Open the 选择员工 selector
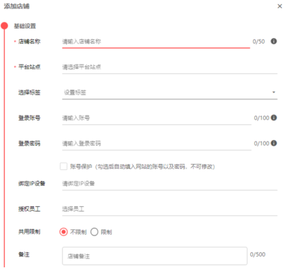The image size is (287, 268). (x=169, y=209)
